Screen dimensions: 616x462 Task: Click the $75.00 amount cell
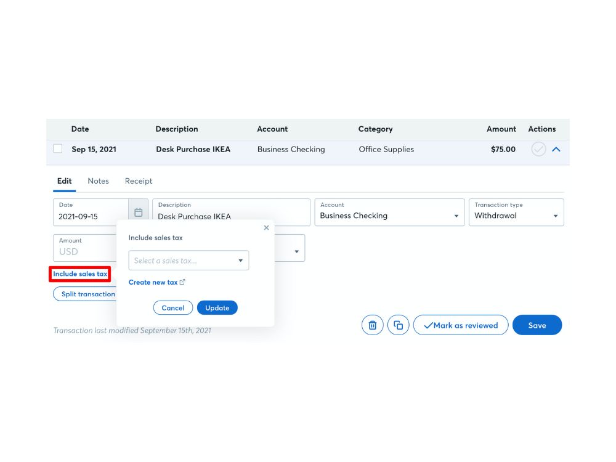(503, 149)
